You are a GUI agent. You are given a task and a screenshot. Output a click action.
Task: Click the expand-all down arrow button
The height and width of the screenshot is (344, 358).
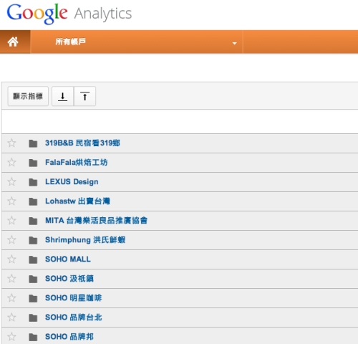click(63, 96)
